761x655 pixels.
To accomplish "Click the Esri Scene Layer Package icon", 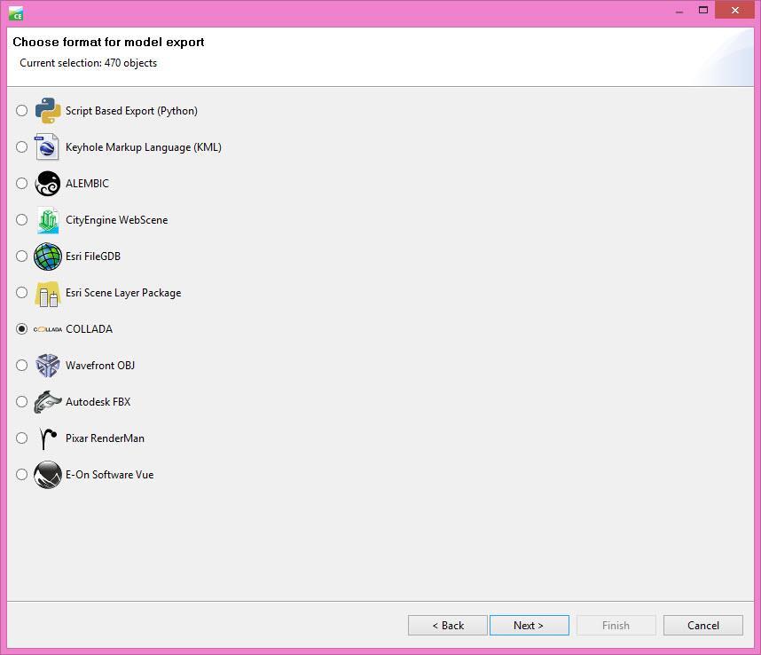I will click(x=48, y=294).
